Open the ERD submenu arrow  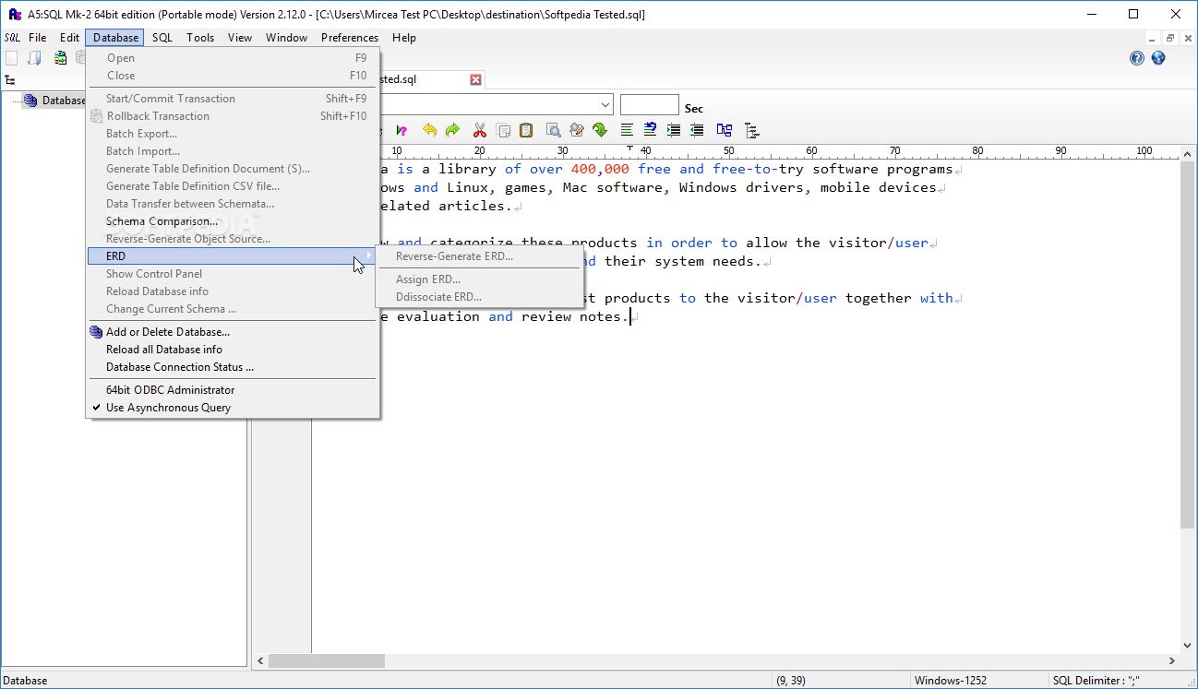(x=368, y=255)
